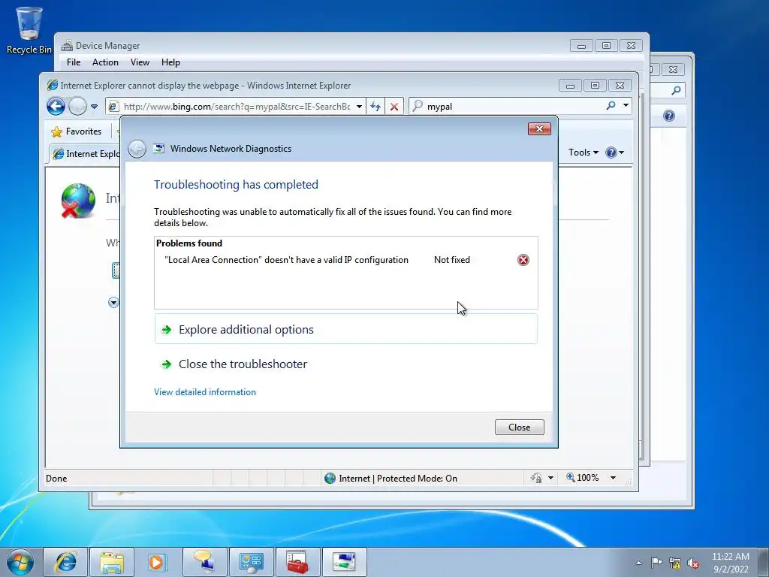
Task: Click the muted speaker volume tray icon
Action: (693, 563)
